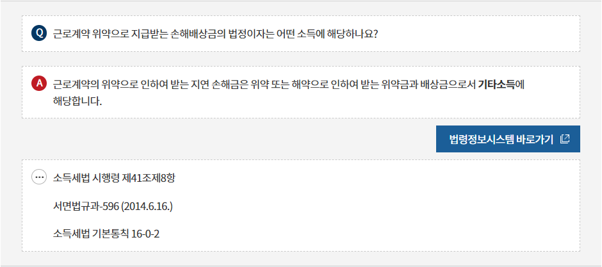The width and height of the screenshot is (602, 267).
Task: Click the date (2014.6.16.) in the reference
Action: (x=150, y=206)
